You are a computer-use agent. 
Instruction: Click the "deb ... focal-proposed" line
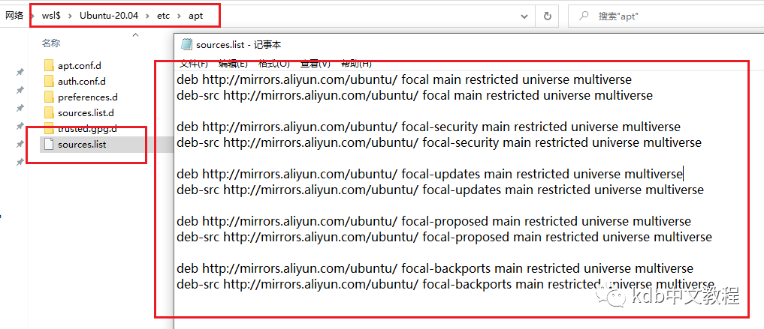(433, 222)
